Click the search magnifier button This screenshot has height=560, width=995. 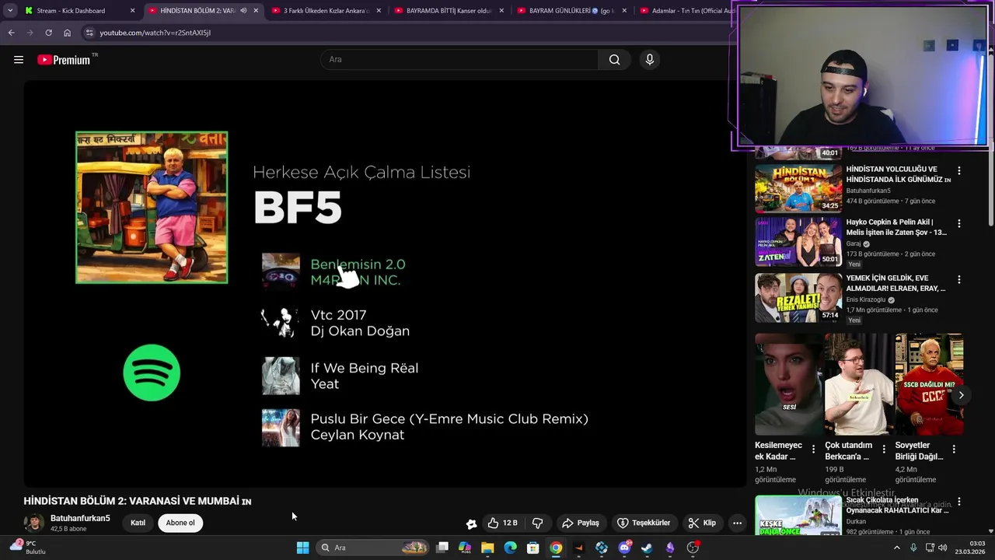click(614, 60)
